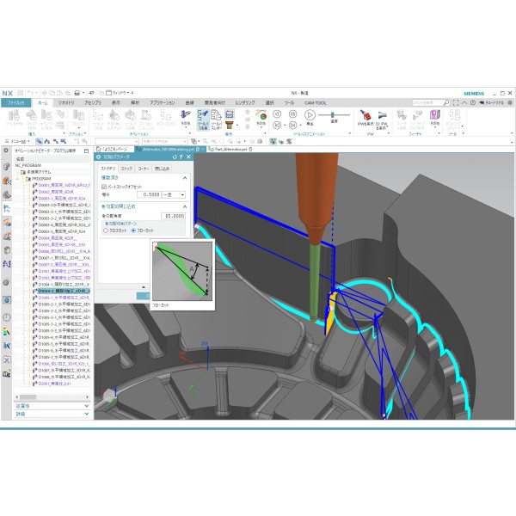The height and width of the screenshot is (516, 516).
Task: Click the IPW display icon
Action: [x=365, y=115]
